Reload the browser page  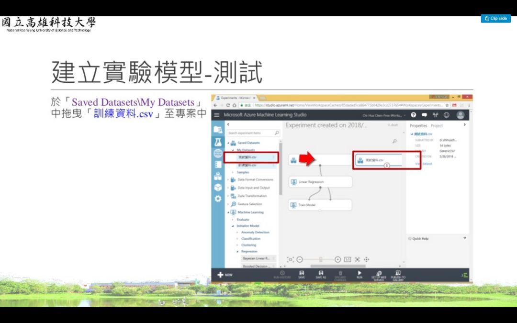[228, 105]
